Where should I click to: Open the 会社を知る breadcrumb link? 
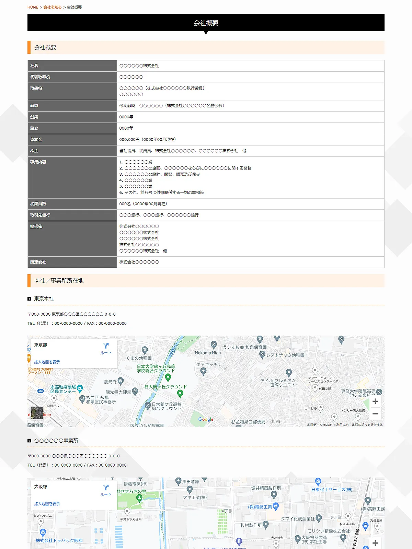(x=53, y=7)
